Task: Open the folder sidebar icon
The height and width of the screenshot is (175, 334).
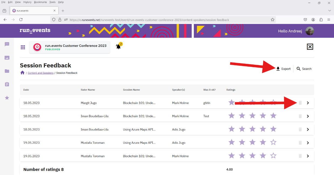Action: [7, 71]
